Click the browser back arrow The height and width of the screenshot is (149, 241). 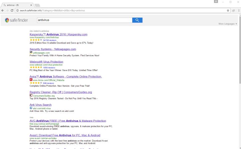(x=3, y=10)
